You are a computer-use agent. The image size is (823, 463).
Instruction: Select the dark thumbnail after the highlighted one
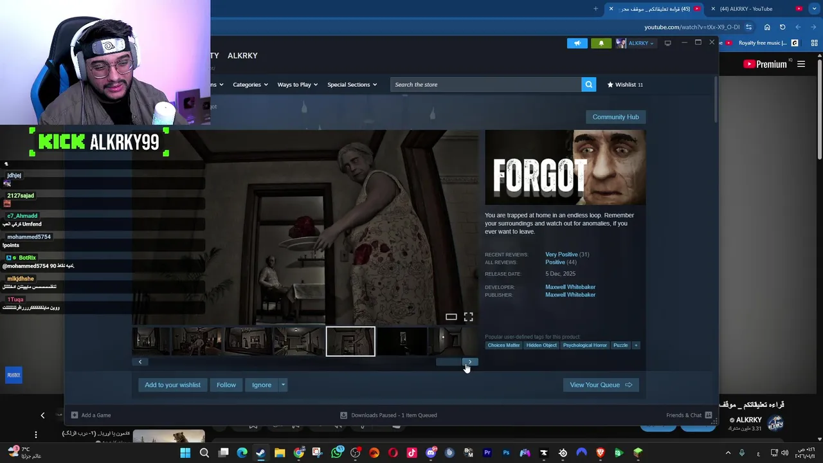[402, 341]
